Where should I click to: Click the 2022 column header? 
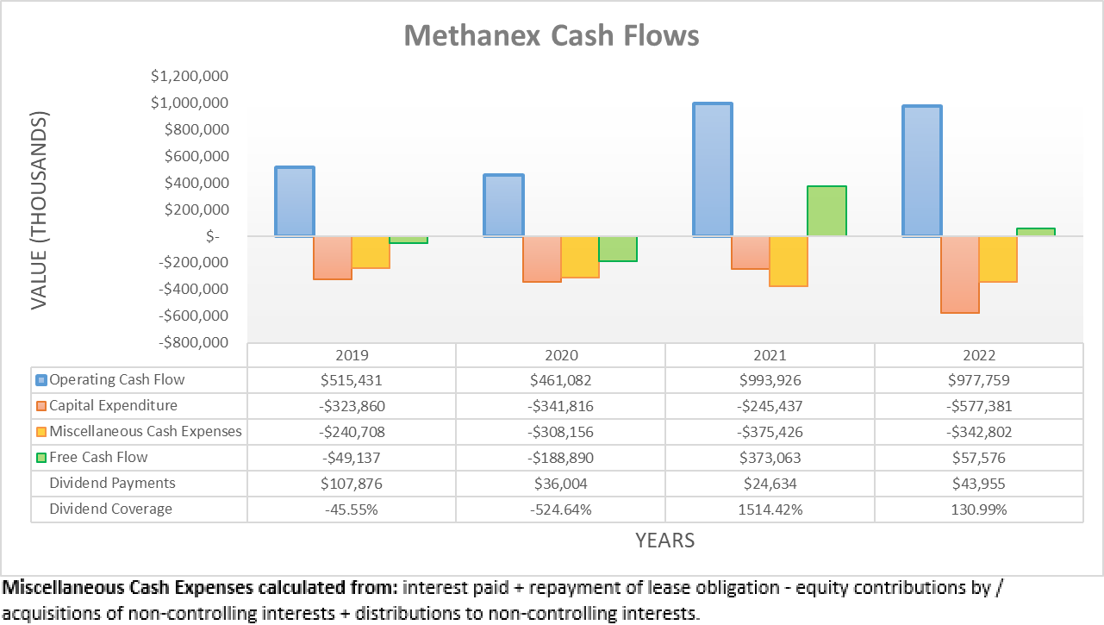[979, 355]
